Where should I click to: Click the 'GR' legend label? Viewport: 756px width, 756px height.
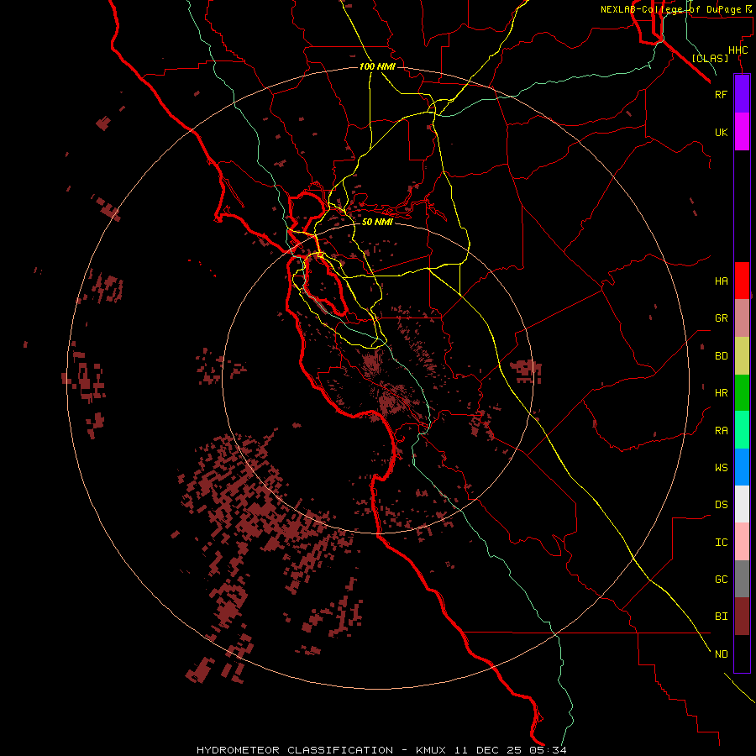click(721, 318)
